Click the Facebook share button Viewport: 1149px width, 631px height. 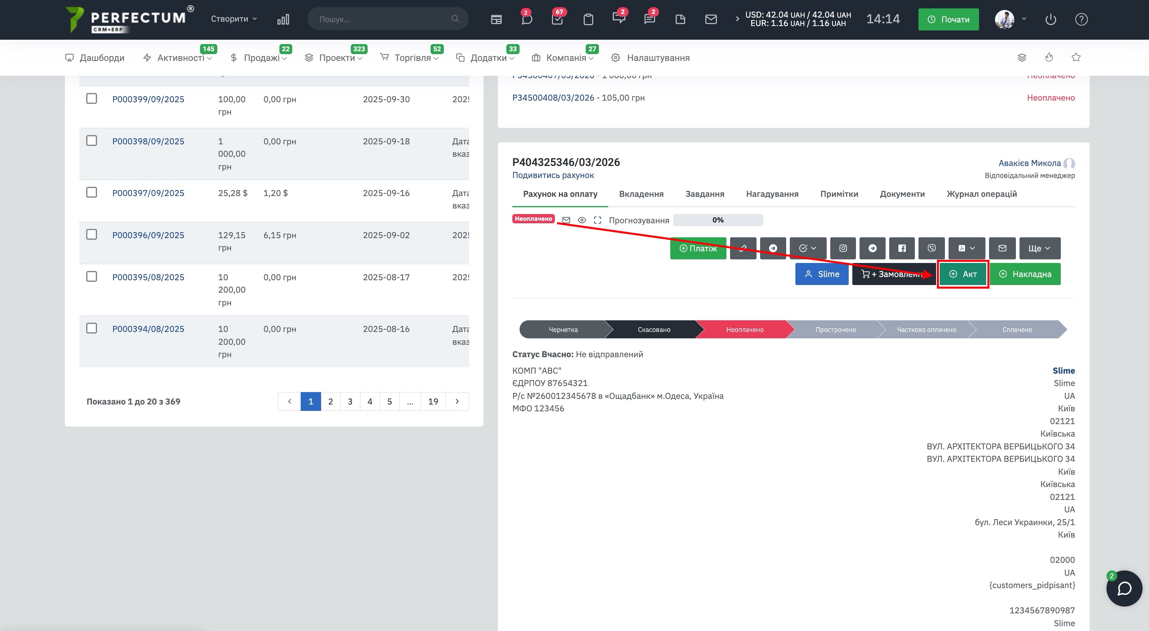pyautogui.click(x=902, y=249)
